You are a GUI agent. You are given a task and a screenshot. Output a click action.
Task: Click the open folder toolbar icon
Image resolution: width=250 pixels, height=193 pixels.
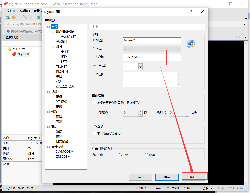pos(14,17)
